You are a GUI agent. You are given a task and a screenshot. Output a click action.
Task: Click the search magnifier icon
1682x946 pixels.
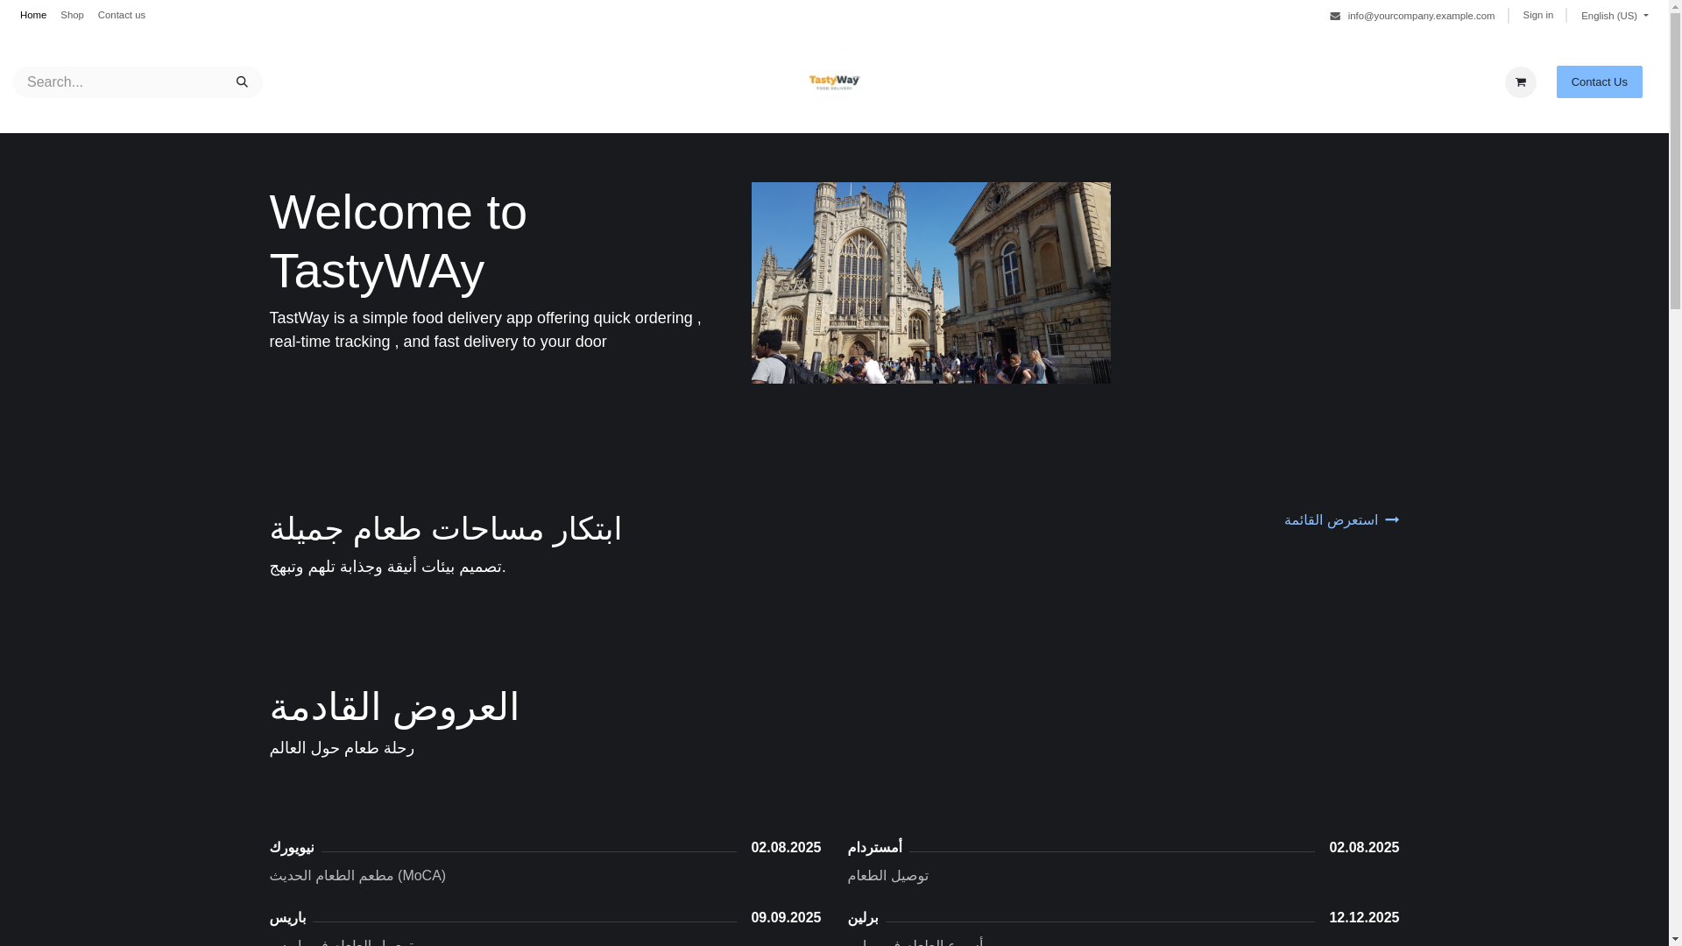pyautogui.click(x=242, y=82)
